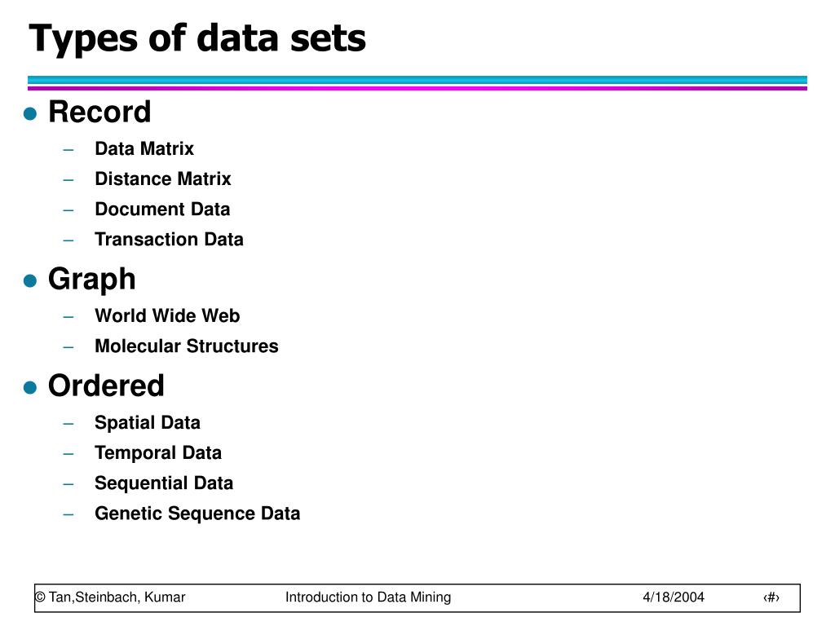Click the slide number placeholder in the footer
Screen dimensions: 835x626
[x=771, y=597]
